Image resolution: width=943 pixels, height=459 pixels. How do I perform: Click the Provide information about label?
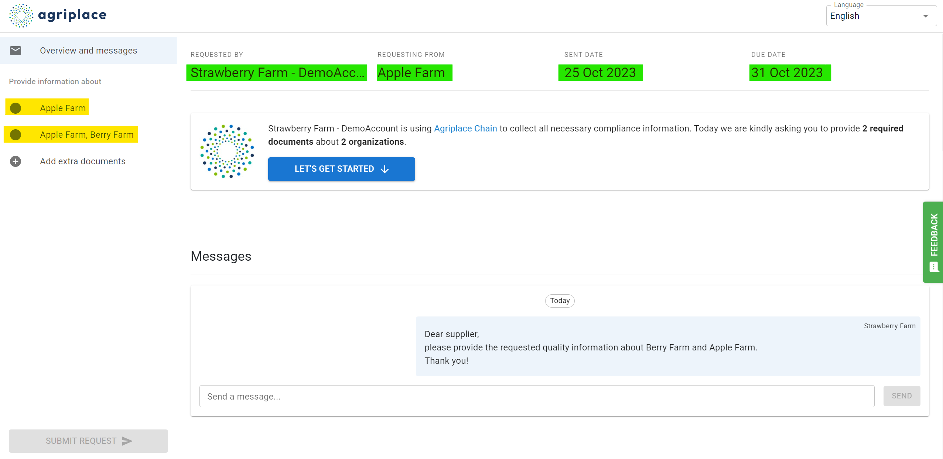tap(55, 82)
